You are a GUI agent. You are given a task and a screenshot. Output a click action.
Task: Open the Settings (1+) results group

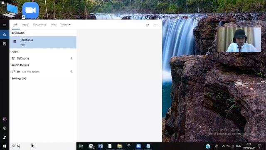(19, 78)
